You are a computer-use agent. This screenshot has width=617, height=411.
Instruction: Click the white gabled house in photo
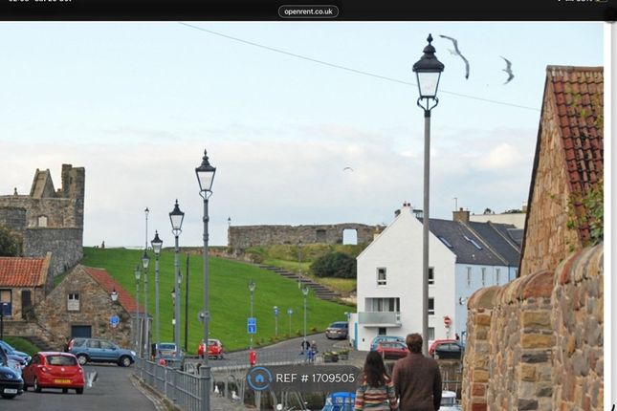click(x=392, y=282)
